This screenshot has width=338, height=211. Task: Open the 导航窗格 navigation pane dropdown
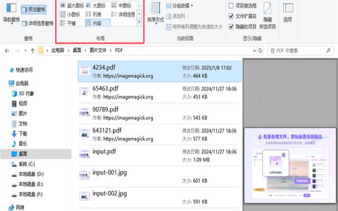(11, 13)
